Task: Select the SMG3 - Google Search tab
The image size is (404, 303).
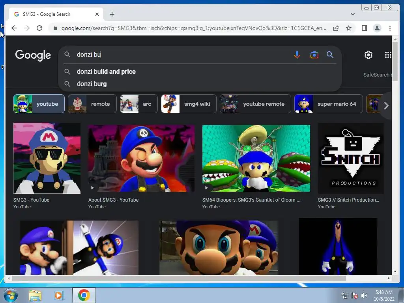Action: pos(56,14)
